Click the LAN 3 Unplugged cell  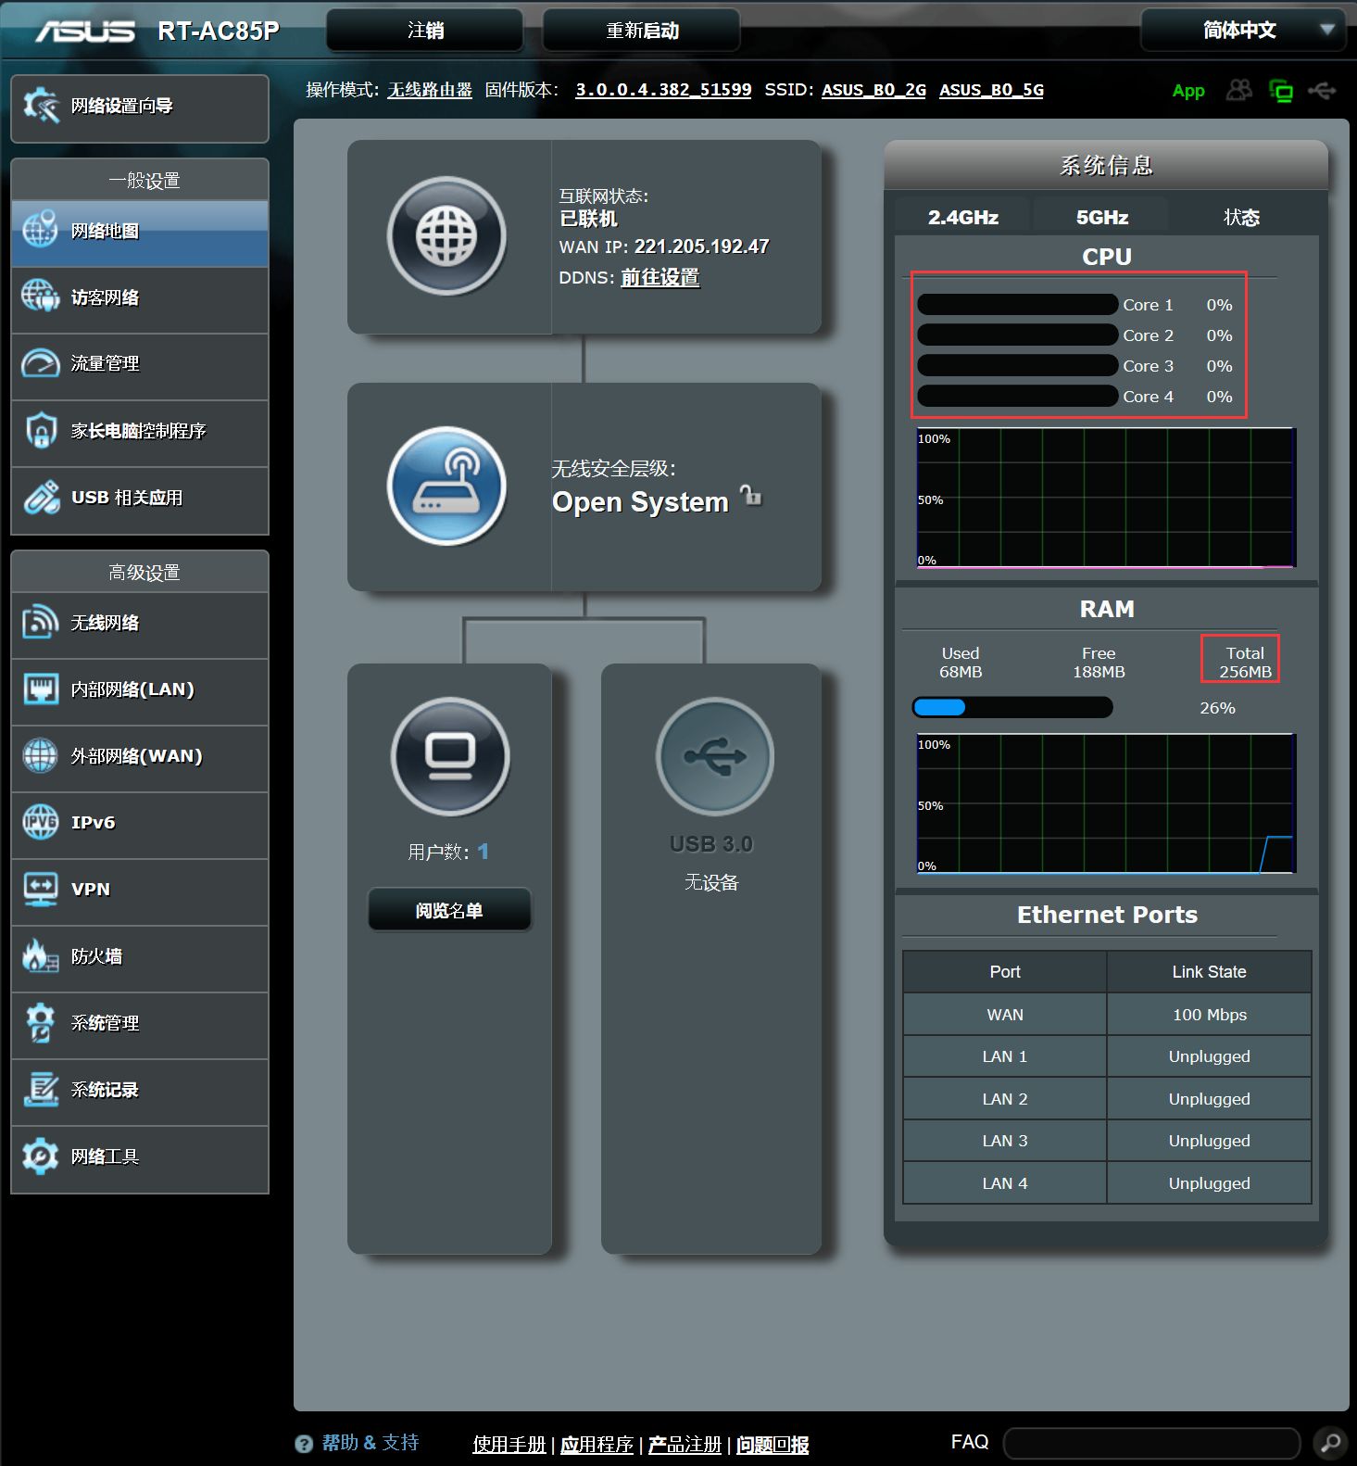1209,1141
